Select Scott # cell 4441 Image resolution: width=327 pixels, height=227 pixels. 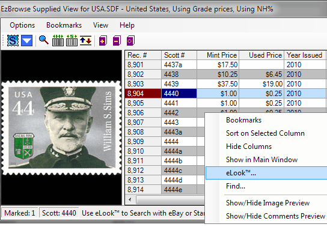point(179,103)
